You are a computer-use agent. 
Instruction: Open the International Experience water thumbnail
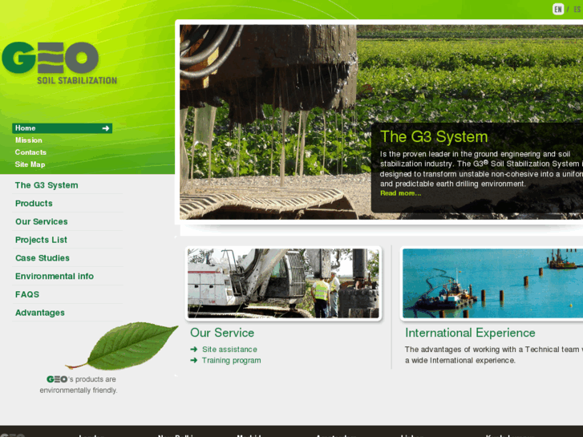492,283
